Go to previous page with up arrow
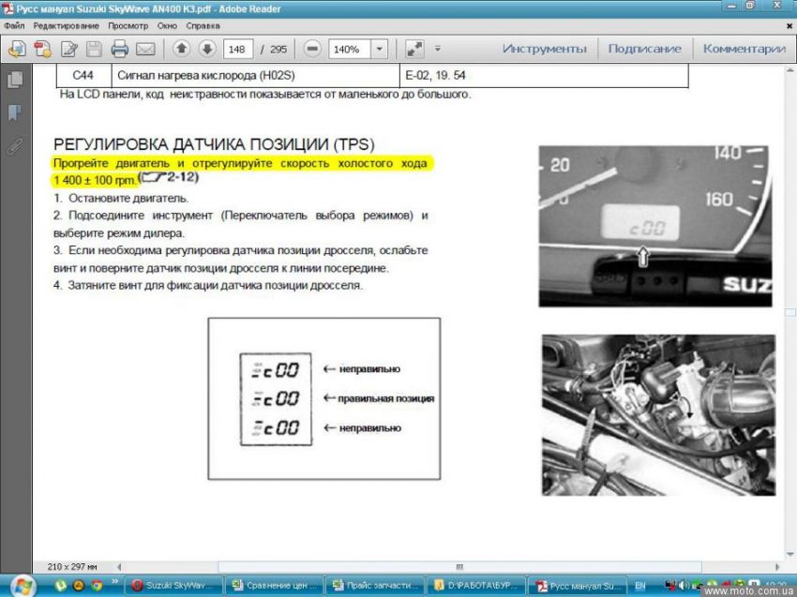 (181, 49)
